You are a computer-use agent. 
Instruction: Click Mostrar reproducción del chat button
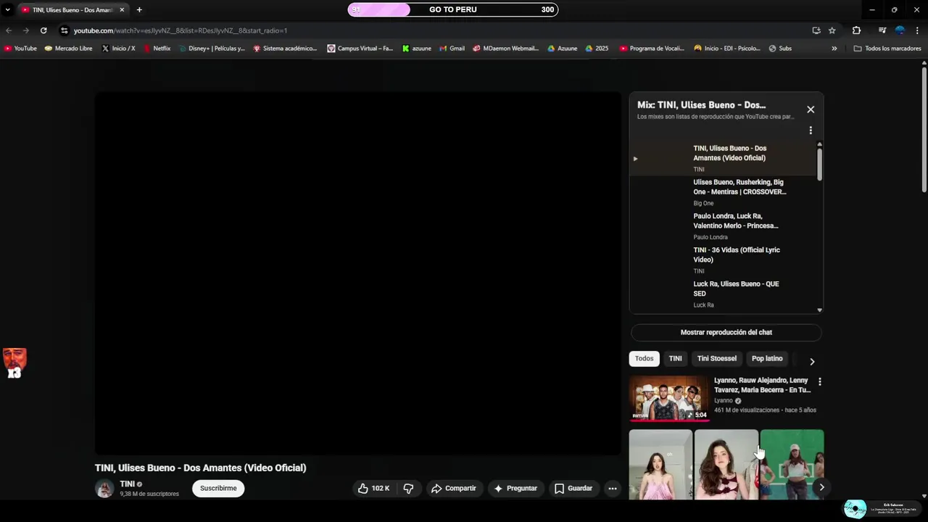[x=726, y=332]
